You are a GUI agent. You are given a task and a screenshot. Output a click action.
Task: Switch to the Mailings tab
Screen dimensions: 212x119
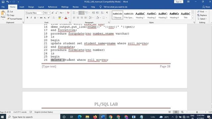coord(65,7)
